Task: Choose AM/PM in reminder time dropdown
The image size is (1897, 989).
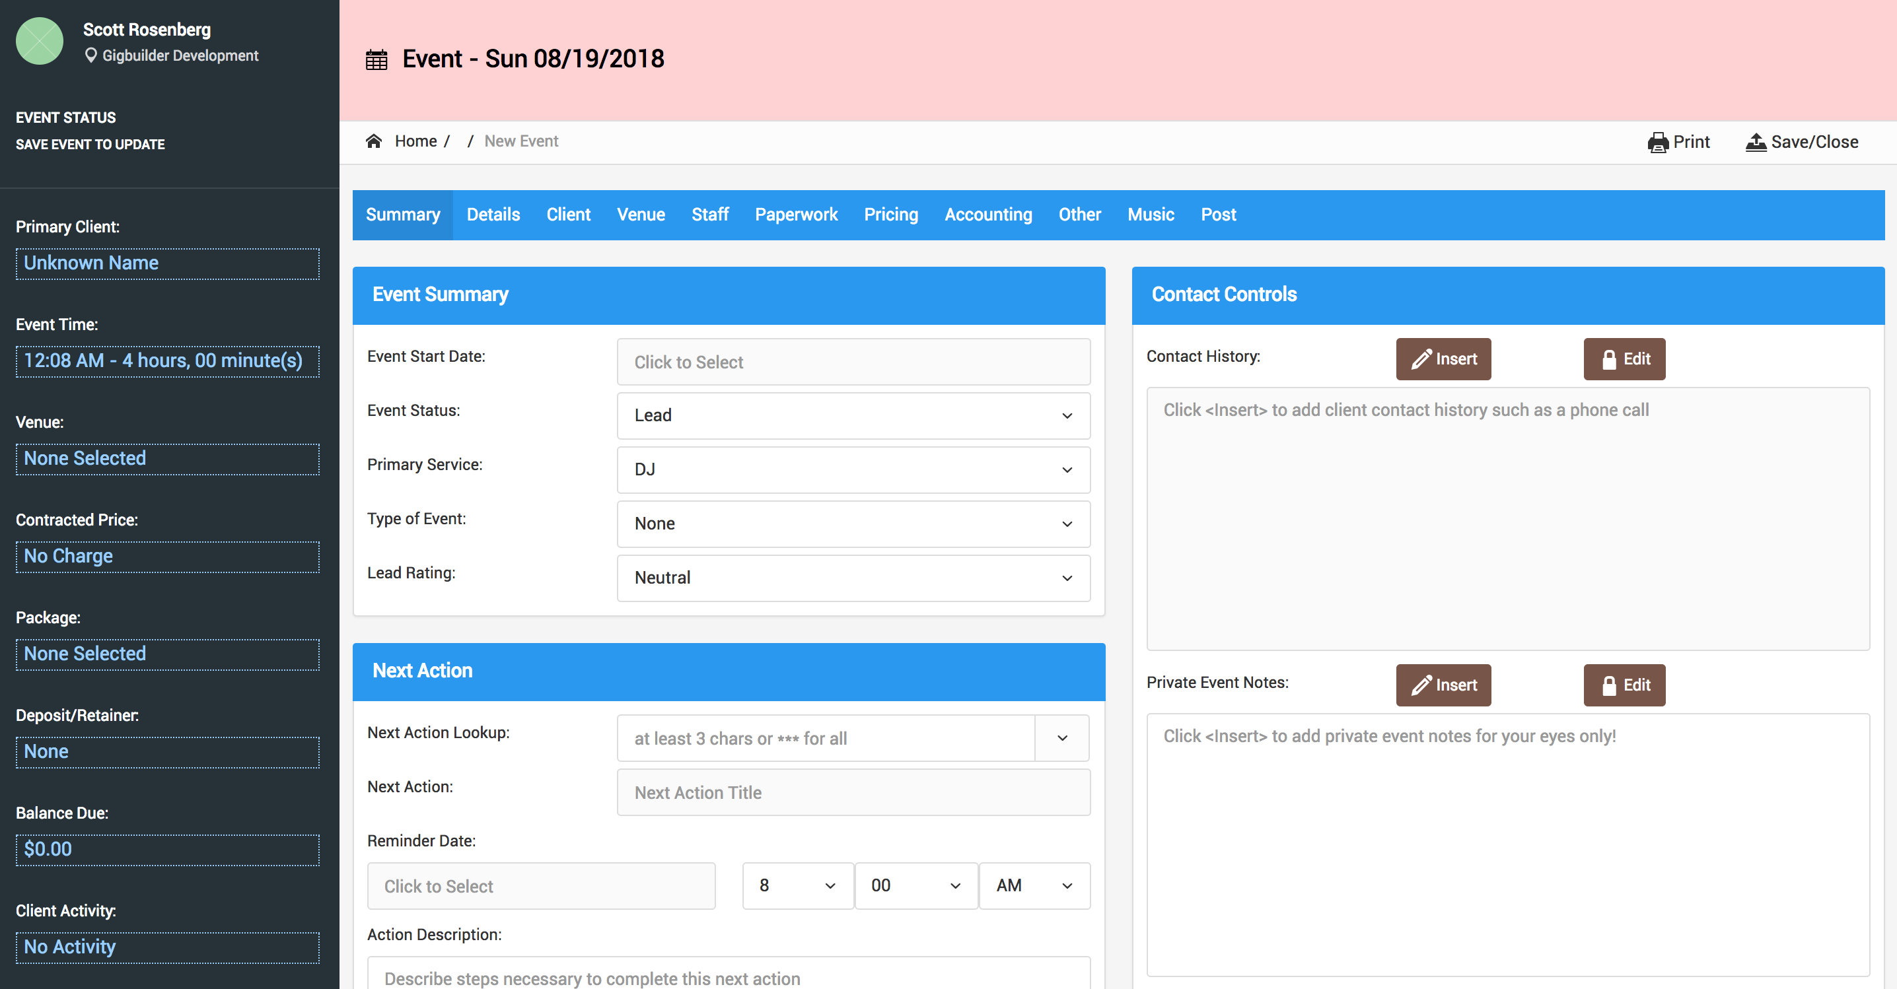Action: tap(1033, 886)
